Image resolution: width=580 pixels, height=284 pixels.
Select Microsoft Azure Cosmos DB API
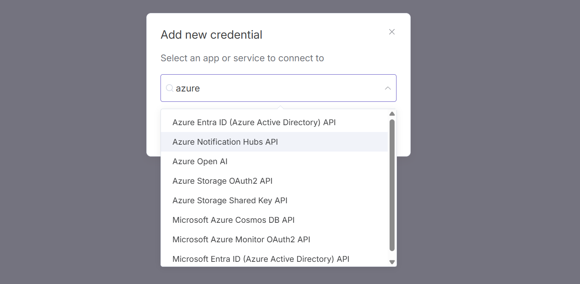(274, 220)
